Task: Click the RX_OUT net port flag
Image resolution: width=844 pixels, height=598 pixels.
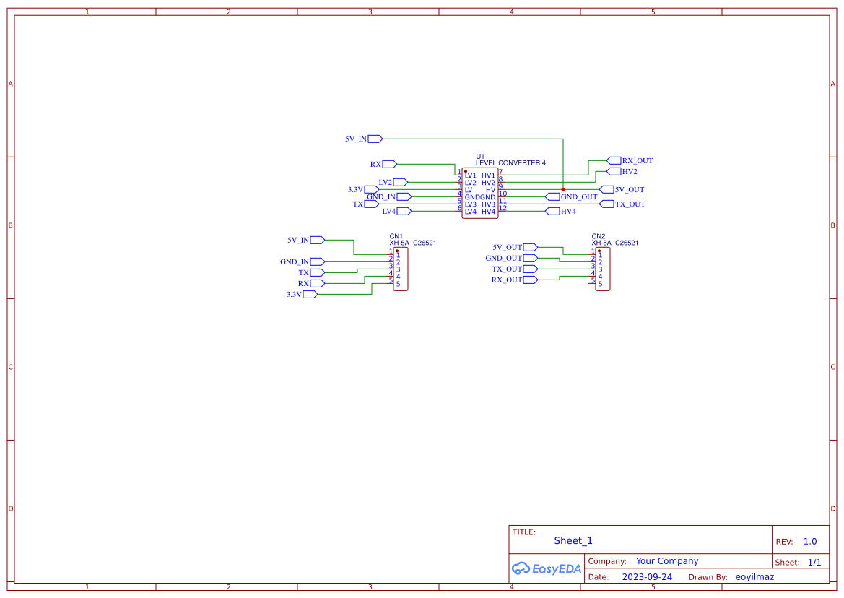Action: tap(614, 160)
